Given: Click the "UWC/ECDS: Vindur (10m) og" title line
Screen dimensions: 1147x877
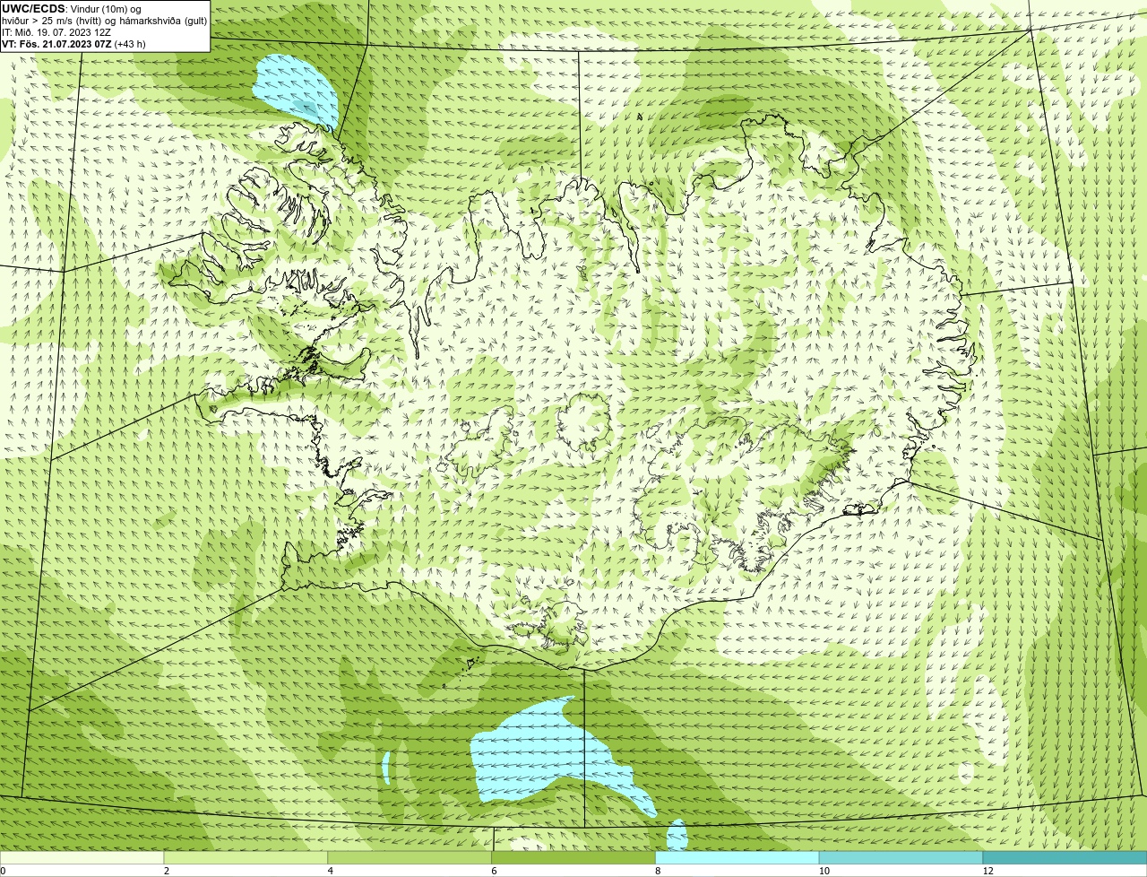Looking at the screenshot, I should coord(72,9).
